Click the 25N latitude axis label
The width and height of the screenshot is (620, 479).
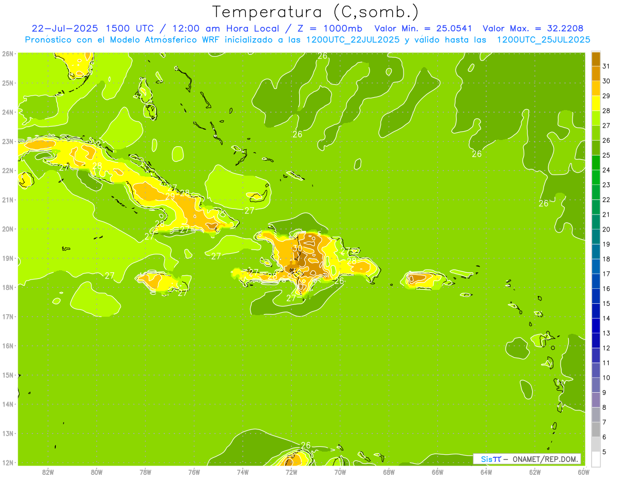coord(8,83)
